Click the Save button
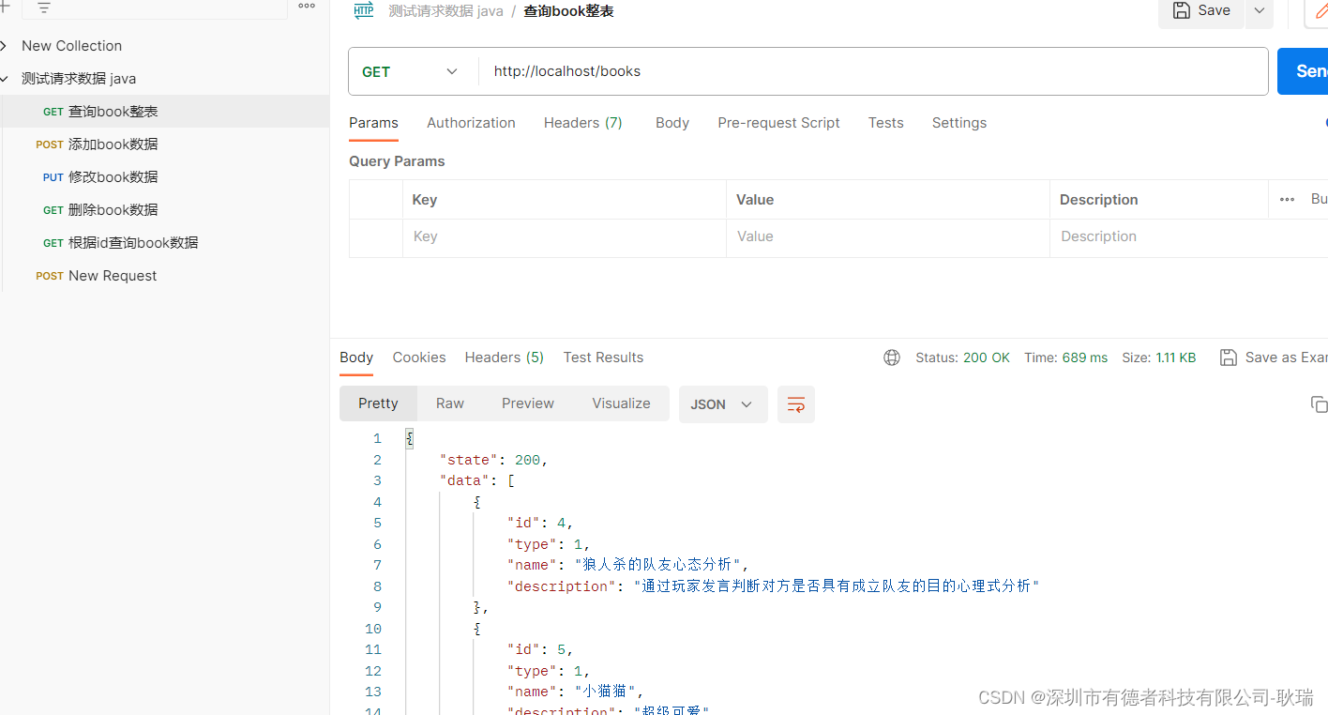Viewport: 1328px width, 715px height. 1201,11
